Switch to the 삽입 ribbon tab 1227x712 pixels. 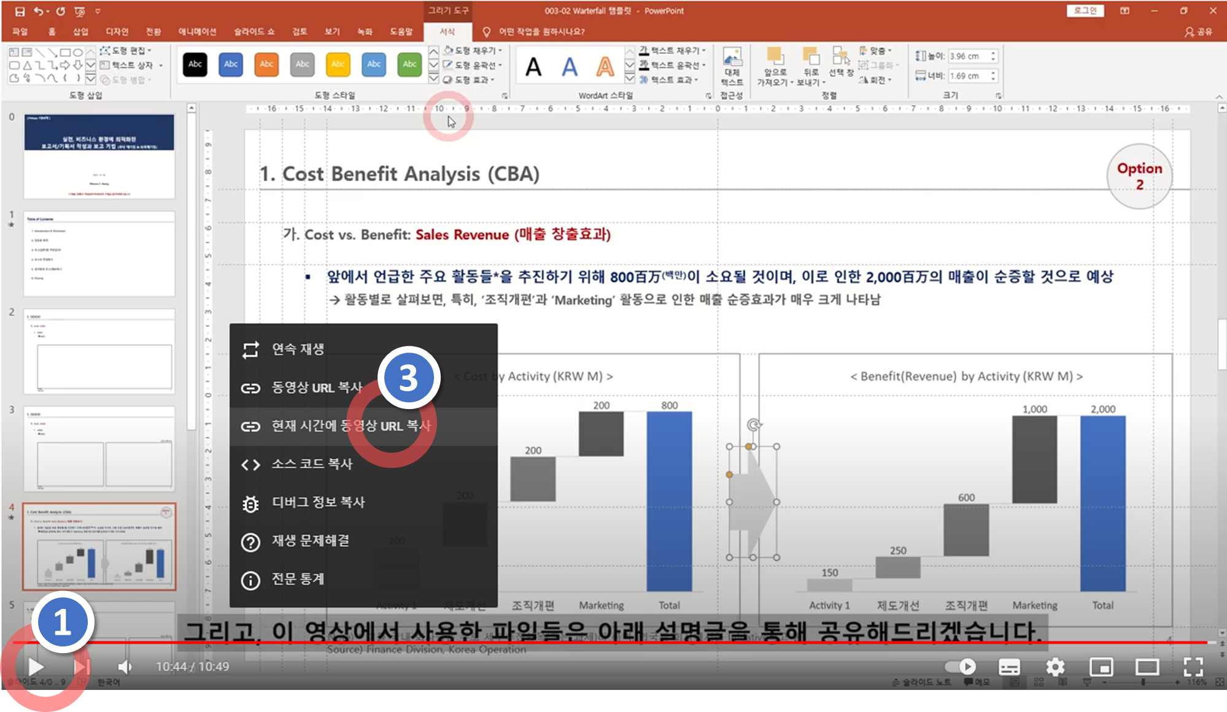tap(81, 31)
